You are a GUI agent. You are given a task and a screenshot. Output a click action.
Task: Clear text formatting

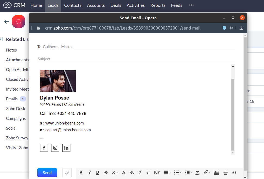tap(197, 172)
